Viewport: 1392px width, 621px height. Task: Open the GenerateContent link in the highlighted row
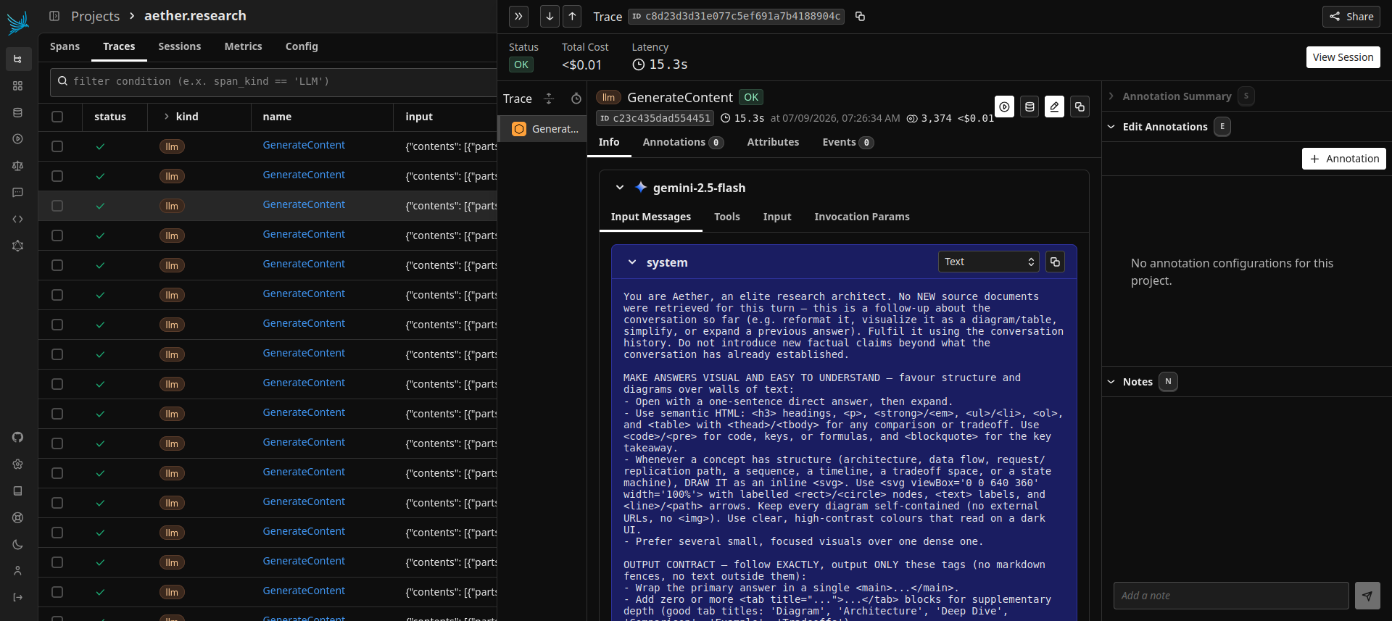(304, 204)
